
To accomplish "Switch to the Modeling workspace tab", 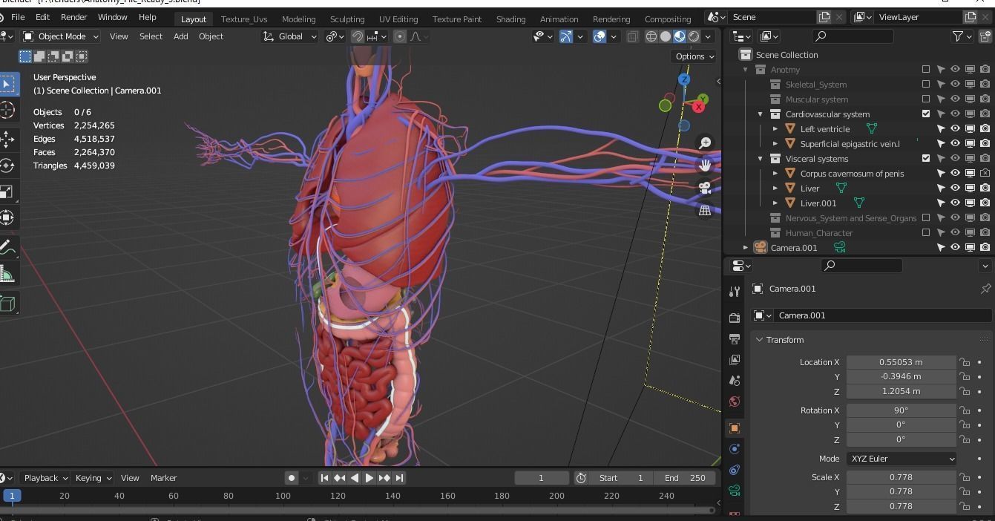I will (x=298, y=19).
